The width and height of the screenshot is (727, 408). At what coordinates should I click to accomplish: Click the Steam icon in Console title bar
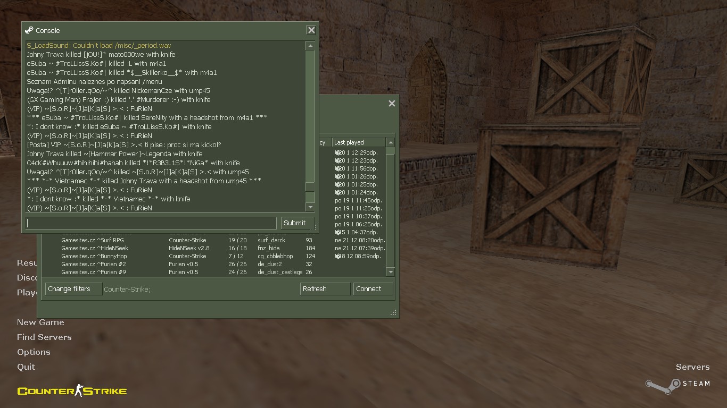[29, 30]
